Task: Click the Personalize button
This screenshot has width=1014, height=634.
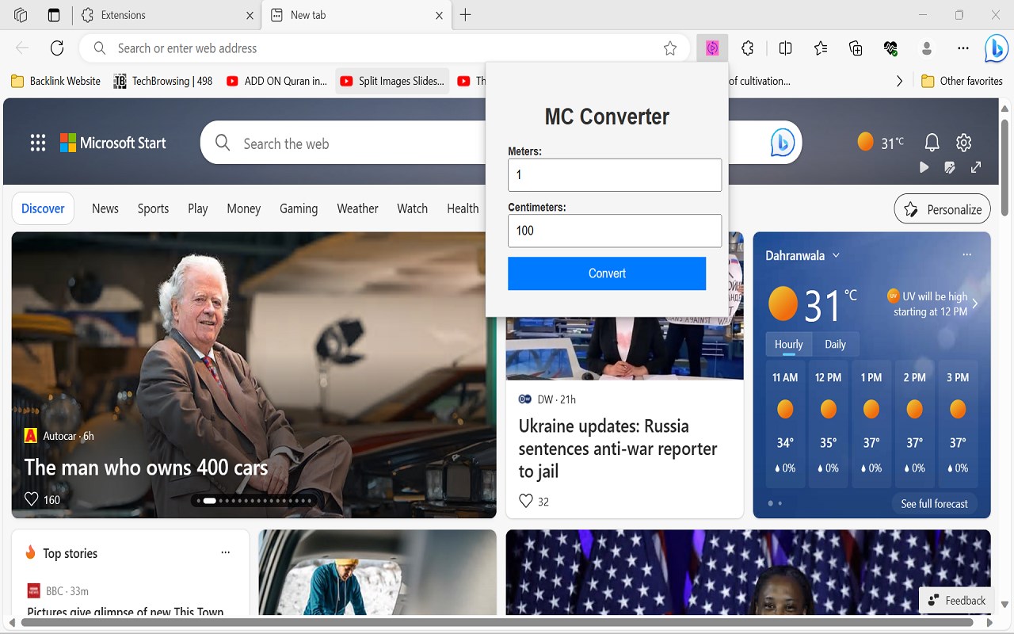Action: pos(943,209)
